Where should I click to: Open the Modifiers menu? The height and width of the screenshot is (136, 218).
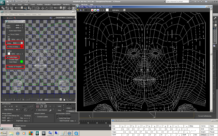[x=40, y=4]
